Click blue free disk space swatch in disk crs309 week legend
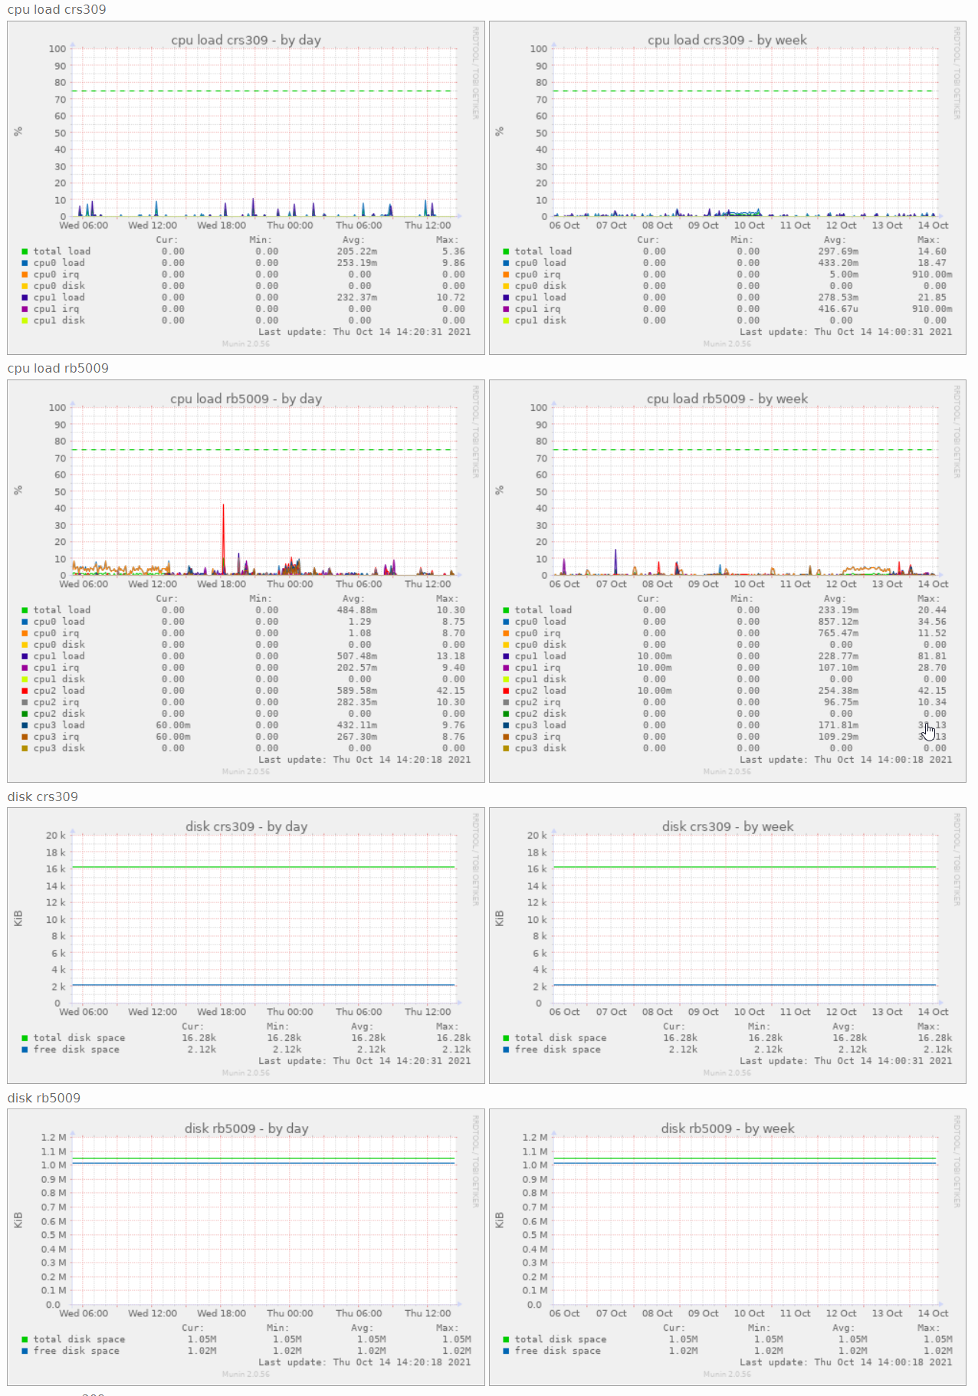This screenshot has height=1396, width=978. click(x=506, y=1049)
